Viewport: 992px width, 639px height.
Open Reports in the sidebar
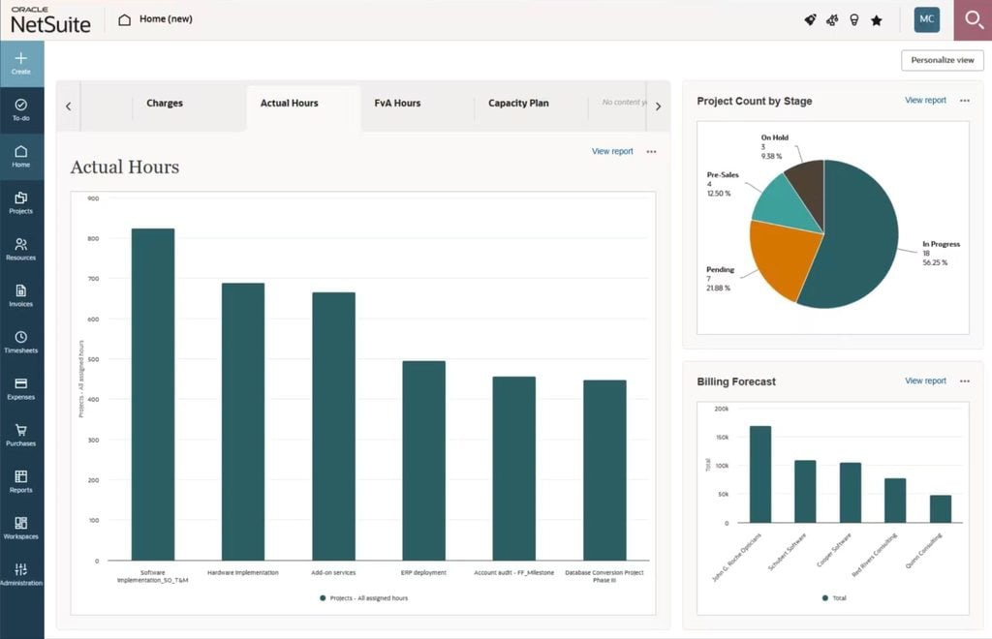[21, 481]
